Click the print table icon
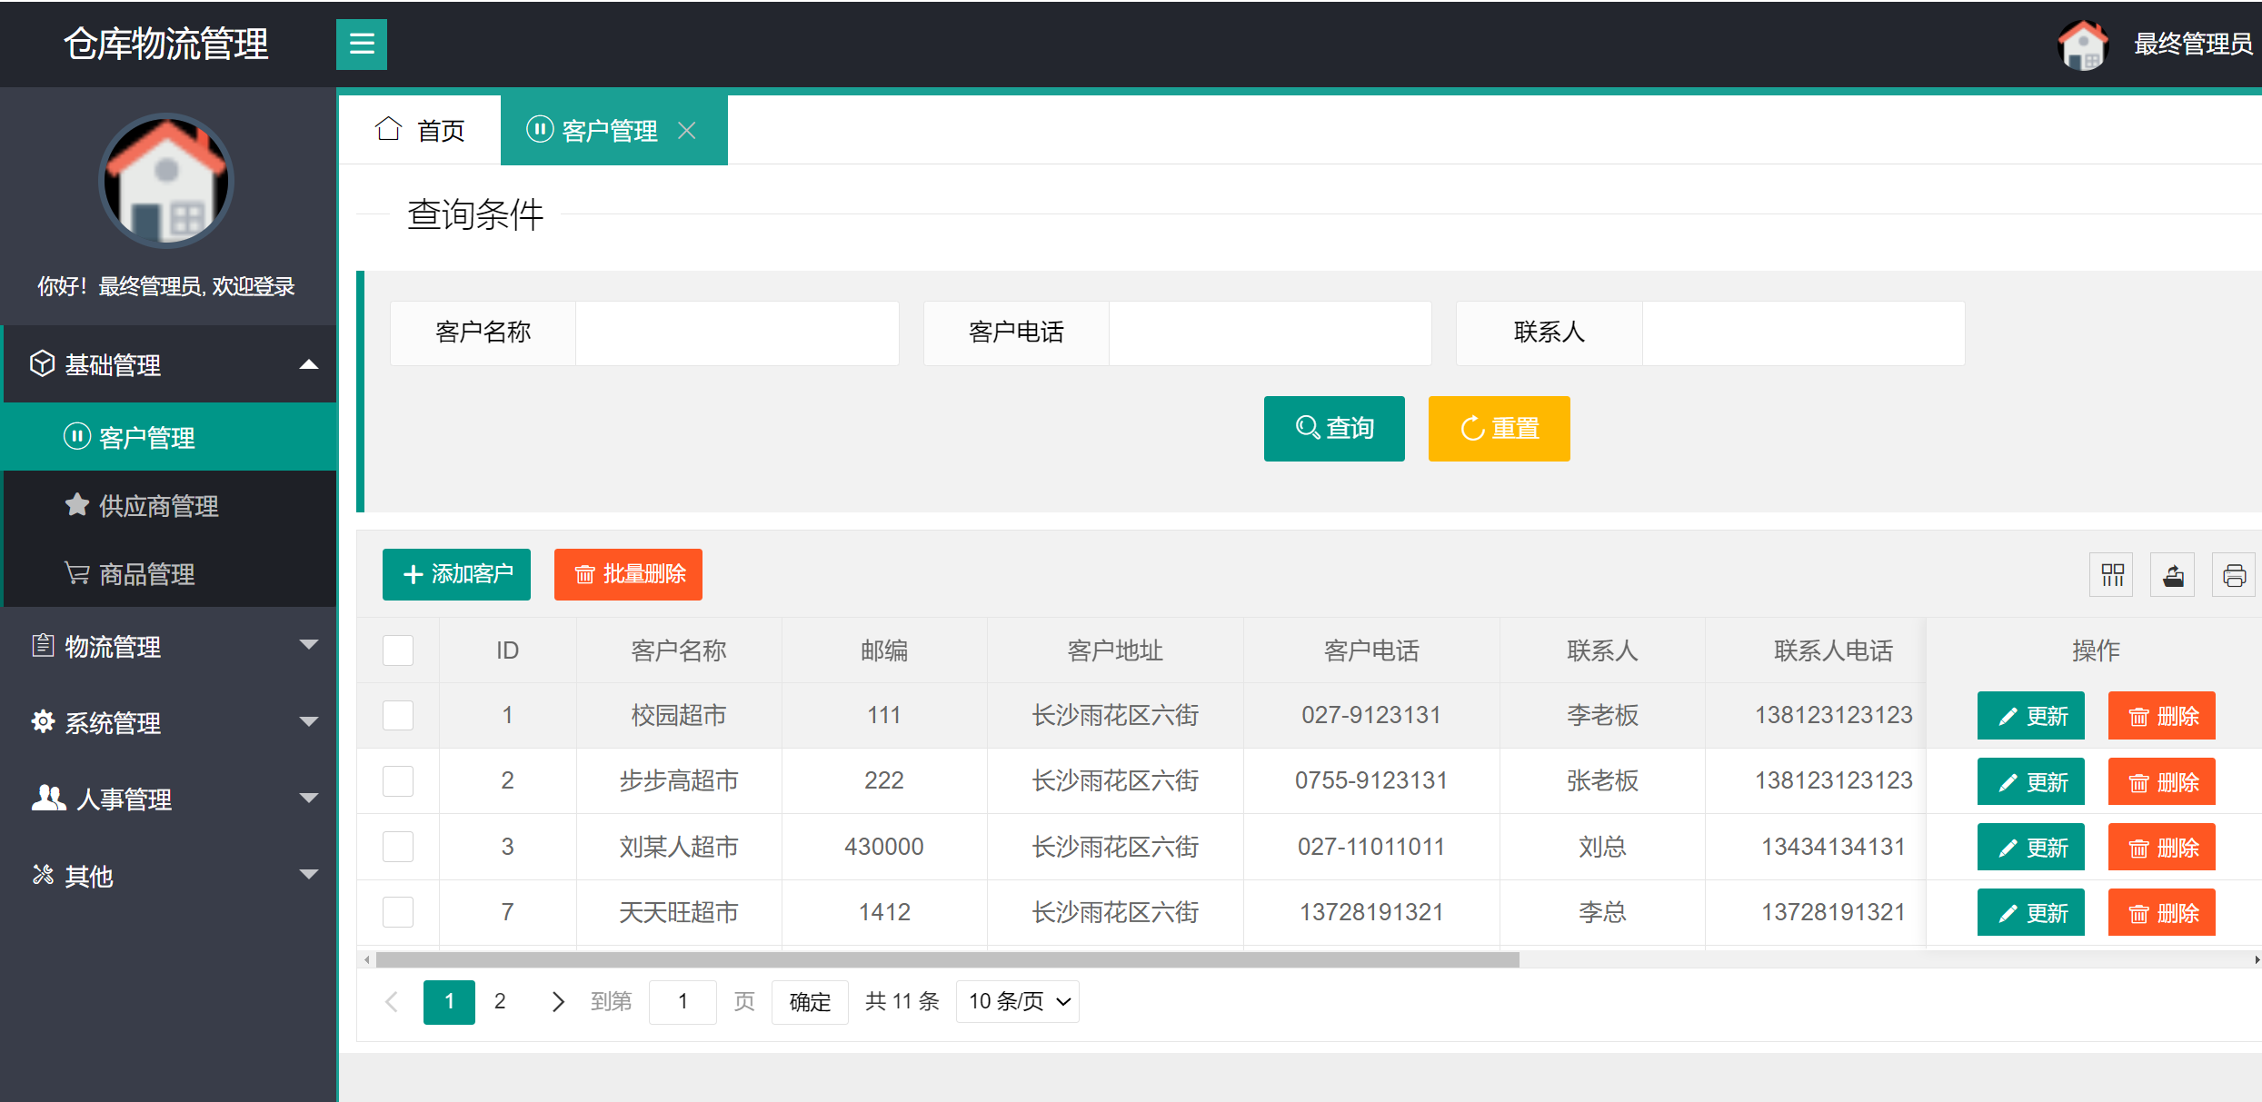Screen dimensions: 2262x1102 click(2234, 575)
